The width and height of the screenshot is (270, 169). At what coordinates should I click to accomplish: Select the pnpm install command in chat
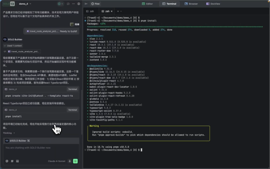pos(13,116)
